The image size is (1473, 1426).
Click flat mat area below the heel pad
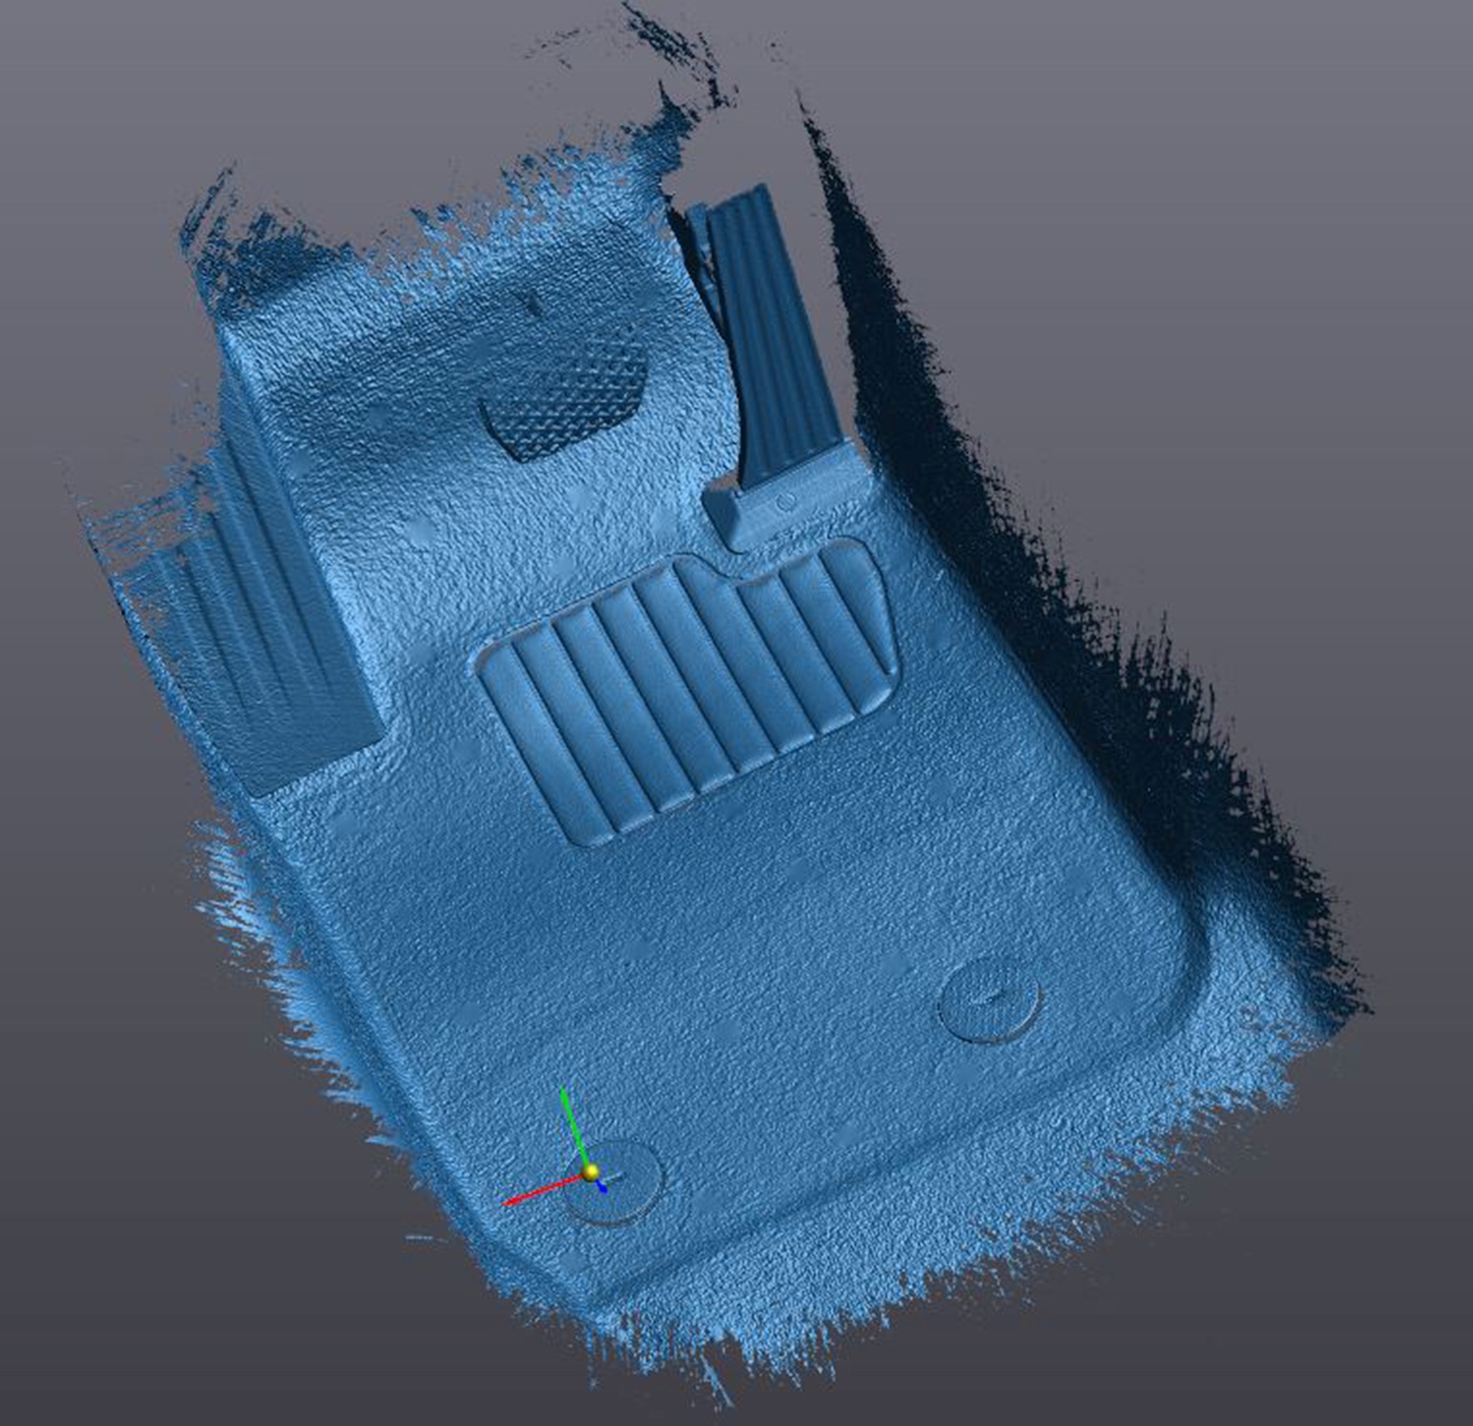pos(748,956)
